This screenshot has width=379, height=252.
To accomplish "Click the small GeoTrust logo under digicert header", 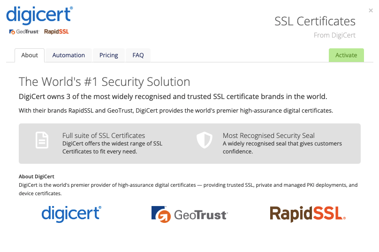I will tap(24, 32).
